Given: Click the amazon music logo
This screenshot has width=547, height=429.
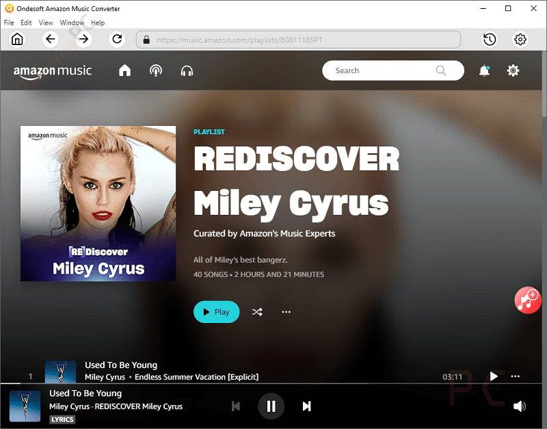Looking at the screenshot, I should [53, 72].
